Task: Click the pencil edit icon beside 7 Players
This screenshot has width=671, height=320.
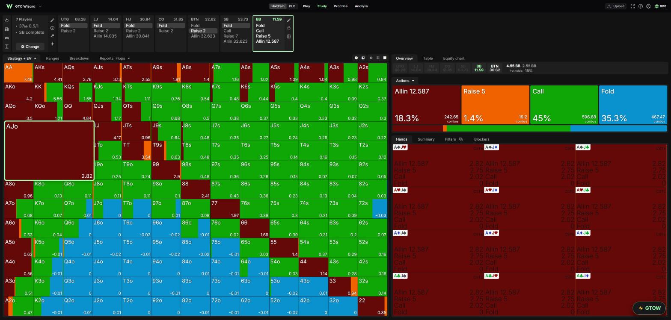Action: (52, 20)
